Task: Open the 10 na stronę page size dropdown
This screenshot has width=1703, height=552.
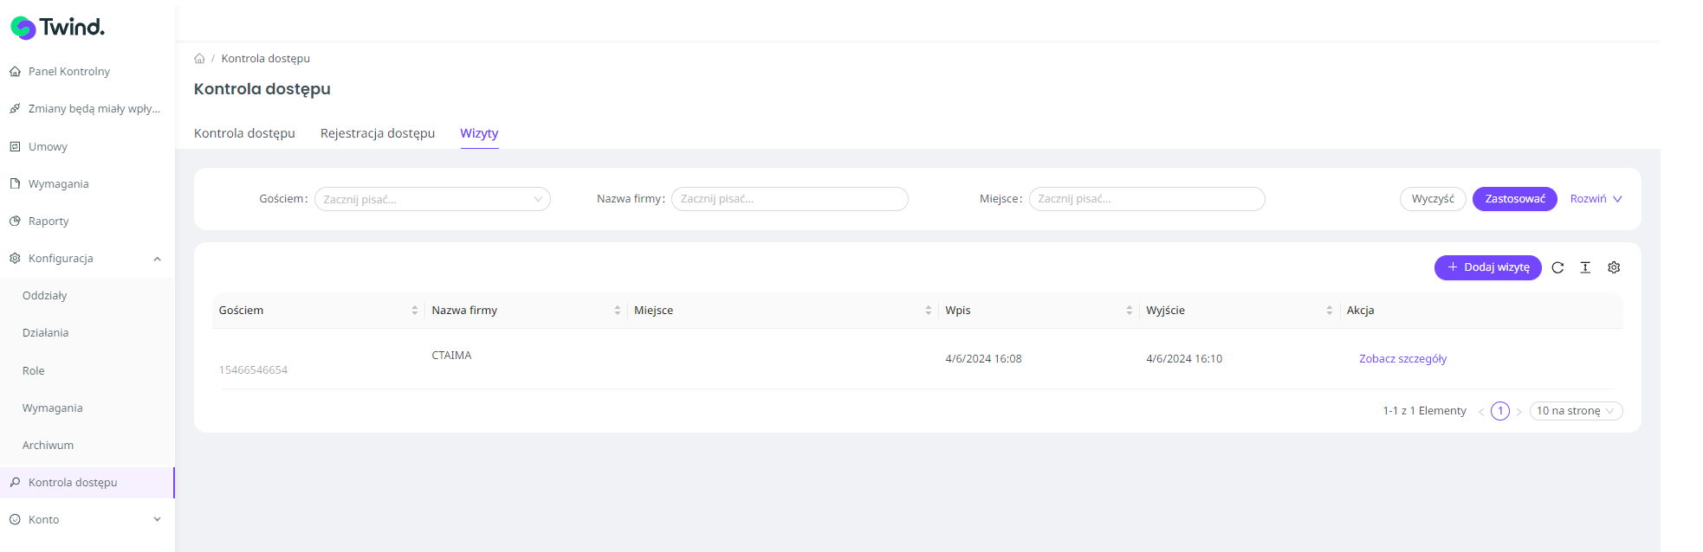Action: point(1576,411)
